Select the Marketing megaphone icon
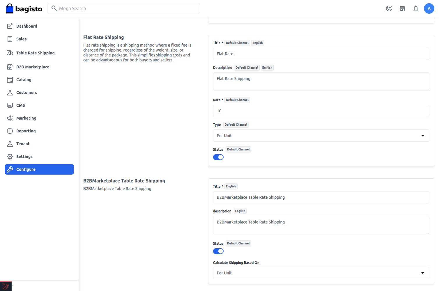 pos(10,118)
